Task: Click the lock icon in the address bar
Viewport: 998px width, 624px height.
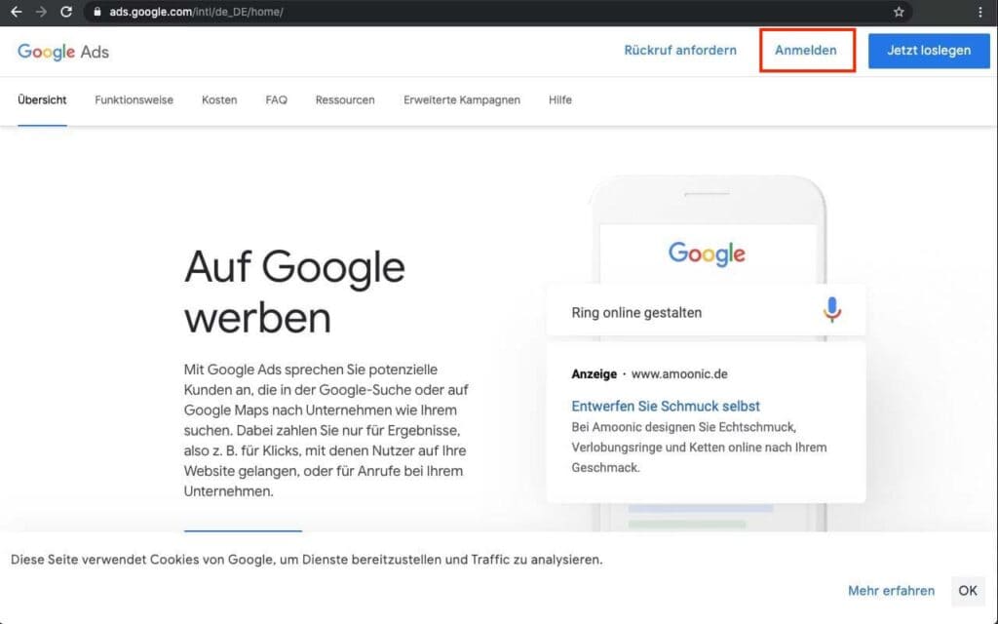Action: click(97, 13)
